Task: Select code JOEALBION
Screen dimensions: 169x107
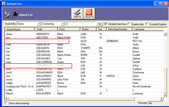Action: [42, 48]
